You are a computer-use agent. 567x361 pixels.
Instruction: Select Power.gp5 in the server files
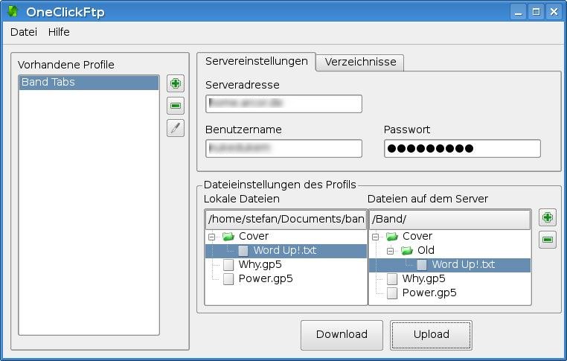click(x=429, y=293)
